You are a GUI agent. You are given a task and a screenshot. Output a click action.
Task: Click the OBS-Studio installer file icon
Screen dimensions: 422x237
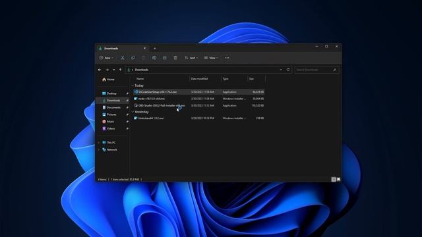[x=136, y=105]
